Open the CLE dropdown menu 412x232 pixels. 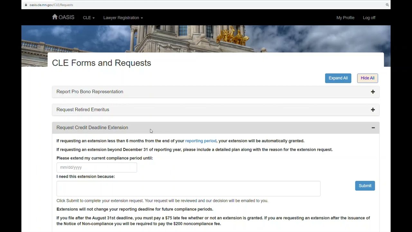click(x=89, y=18)
